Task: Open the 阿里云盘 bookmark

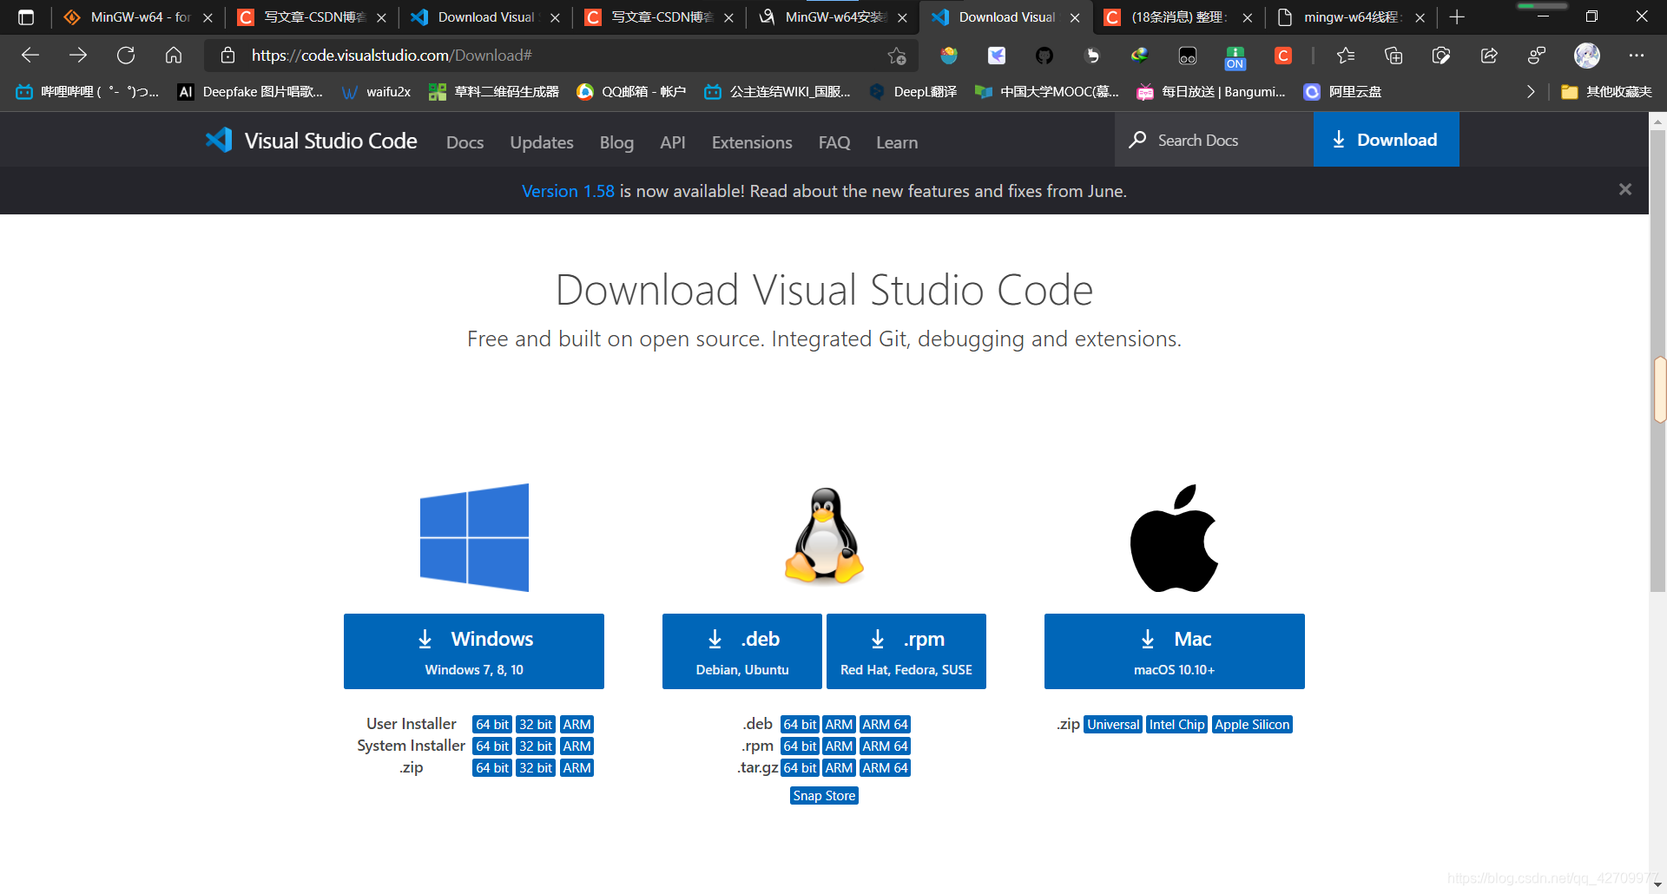Action: 1342,91
